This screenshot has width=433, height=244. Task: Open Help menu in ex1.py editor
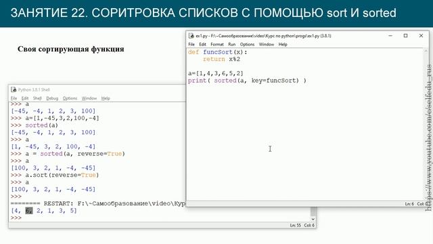[283, 44]
